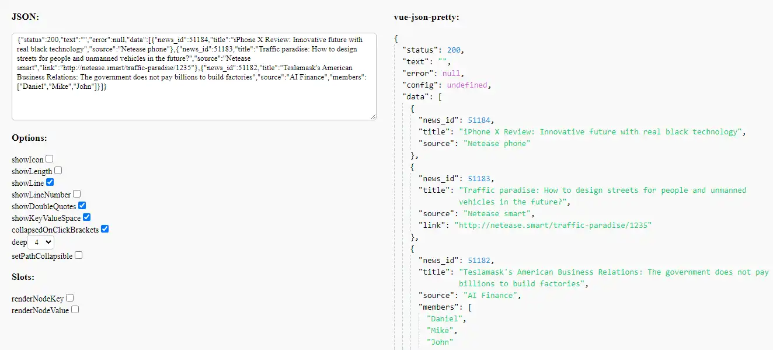Collapse the "data" array bracket

point(440,97)
